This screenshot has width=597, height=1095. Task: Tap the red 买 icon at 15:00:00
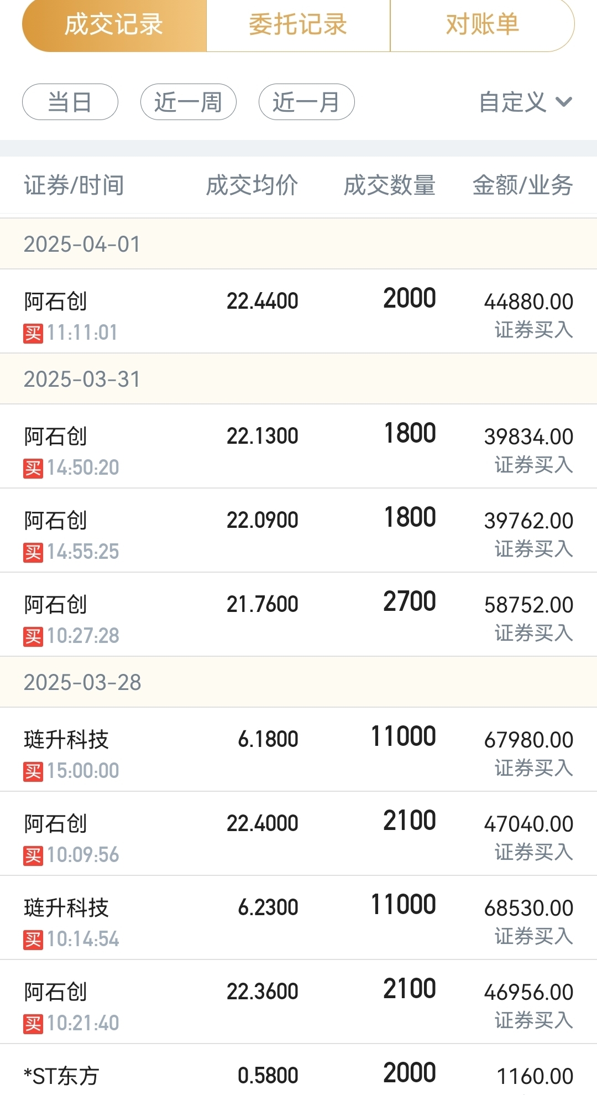[33, 771]
